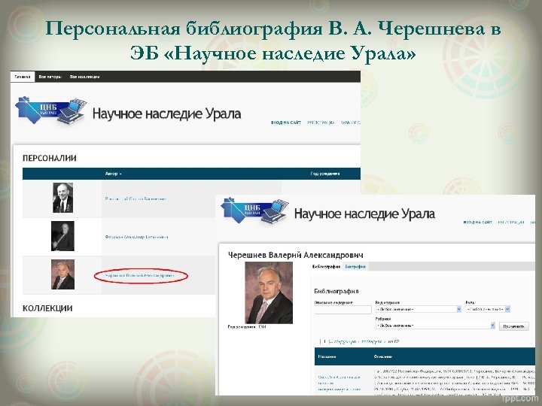Image resolution: width=542 pixels, height=406 pixels.
Task: Click the последняя pager link
Action: click(372, 342)
